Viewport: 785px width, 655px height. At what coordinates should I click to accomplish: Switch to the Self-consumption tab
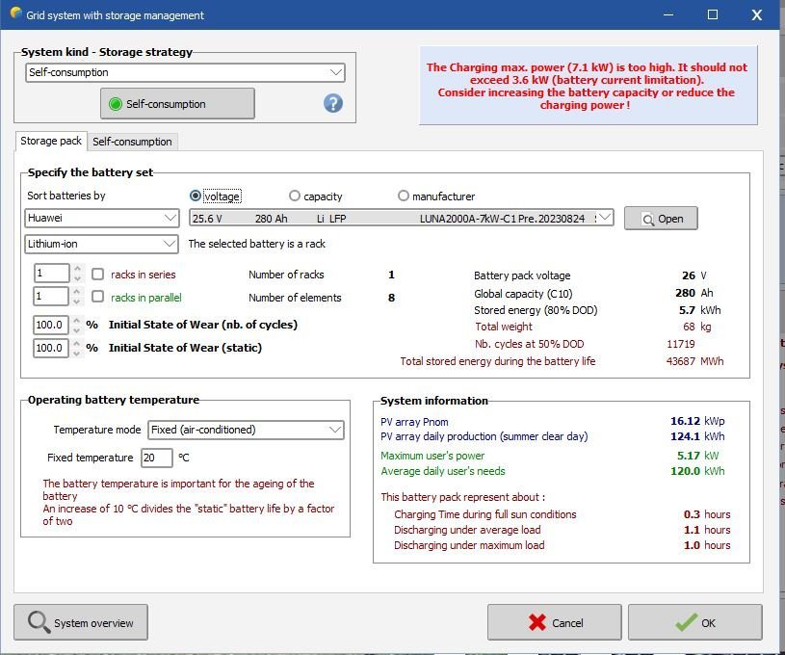pyautogui.click(x=132, y=142)
